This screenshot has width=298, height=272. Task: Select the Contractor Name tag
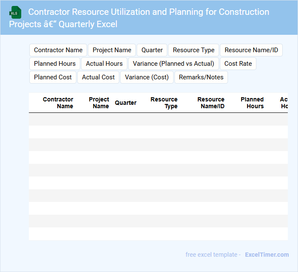tap(58, 50)
